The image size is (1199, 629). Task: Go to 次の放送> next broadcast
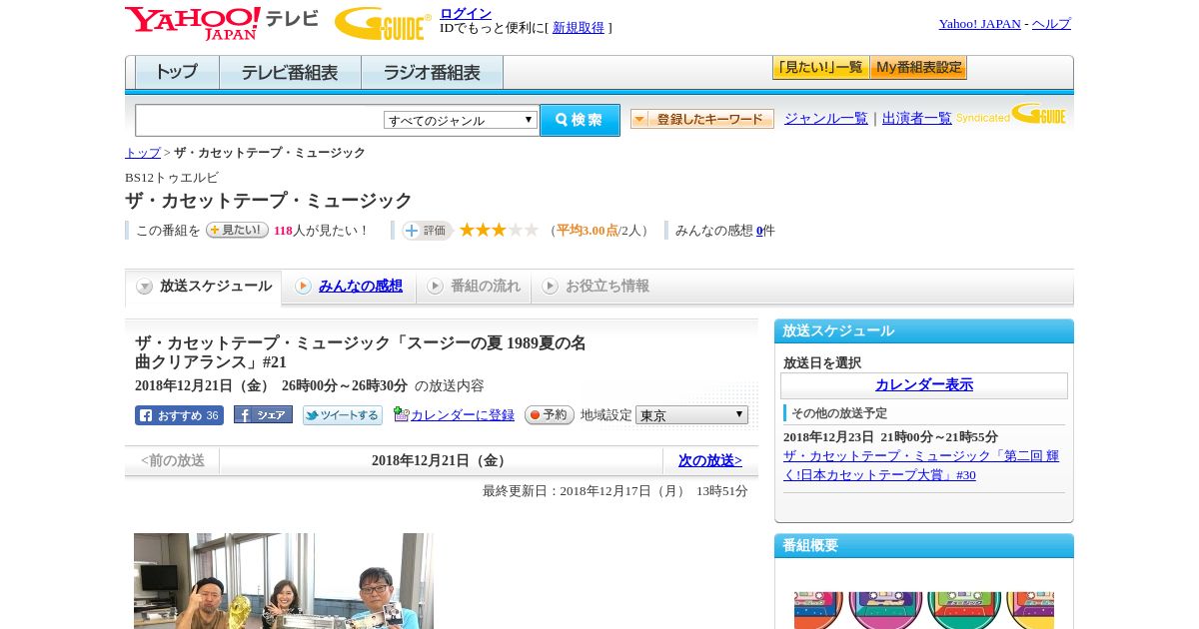pyautogui.click(x=710, y=460)
